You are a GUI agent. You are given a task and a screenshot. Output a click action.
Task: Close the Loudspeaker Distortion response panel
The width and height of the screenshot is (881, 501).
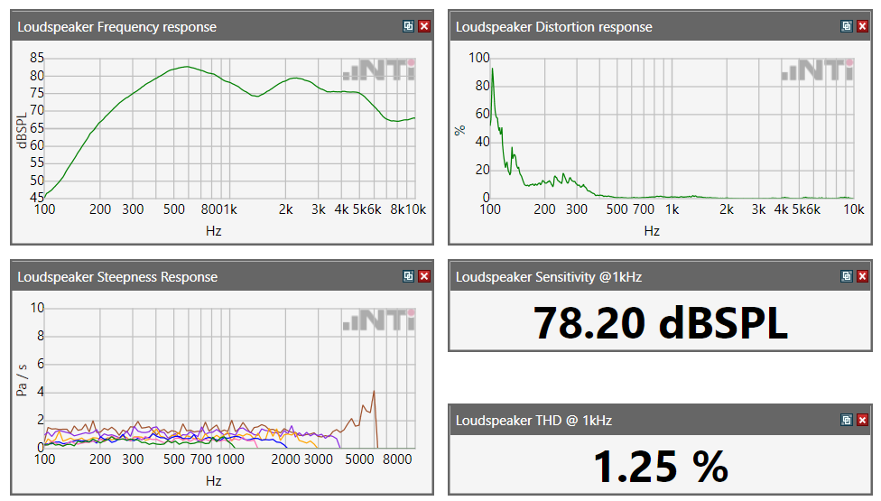pos(862,26)
